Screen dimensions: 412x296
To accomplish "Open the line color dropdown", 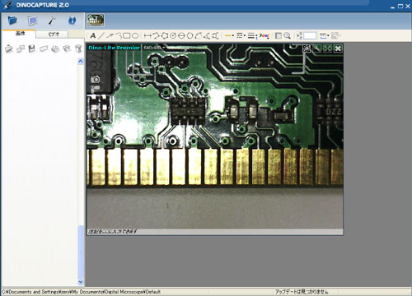I will point(229,35).
